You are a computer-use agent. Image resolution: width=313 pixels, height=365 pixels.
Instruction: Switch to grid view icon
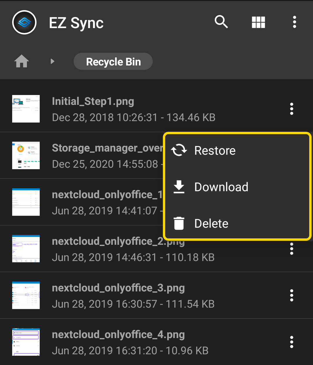(259, 22)
